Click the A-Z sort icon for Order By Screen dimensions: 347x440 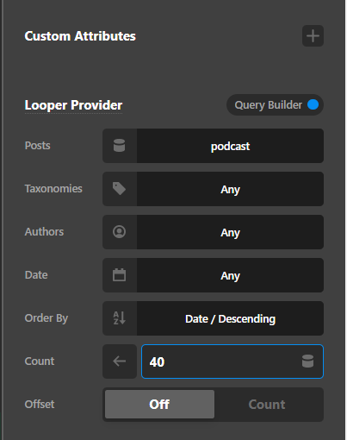[x=120, y=318]
